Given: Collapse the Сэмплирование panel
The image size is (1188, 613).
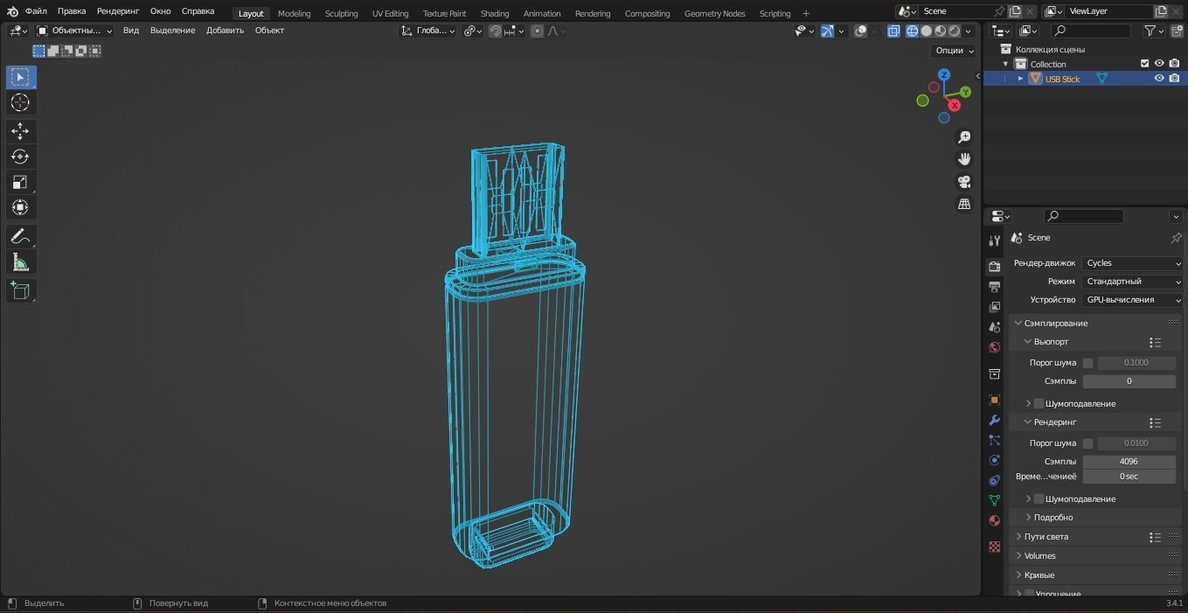Looking at the screenshot, I should [x=1056, y=324].
